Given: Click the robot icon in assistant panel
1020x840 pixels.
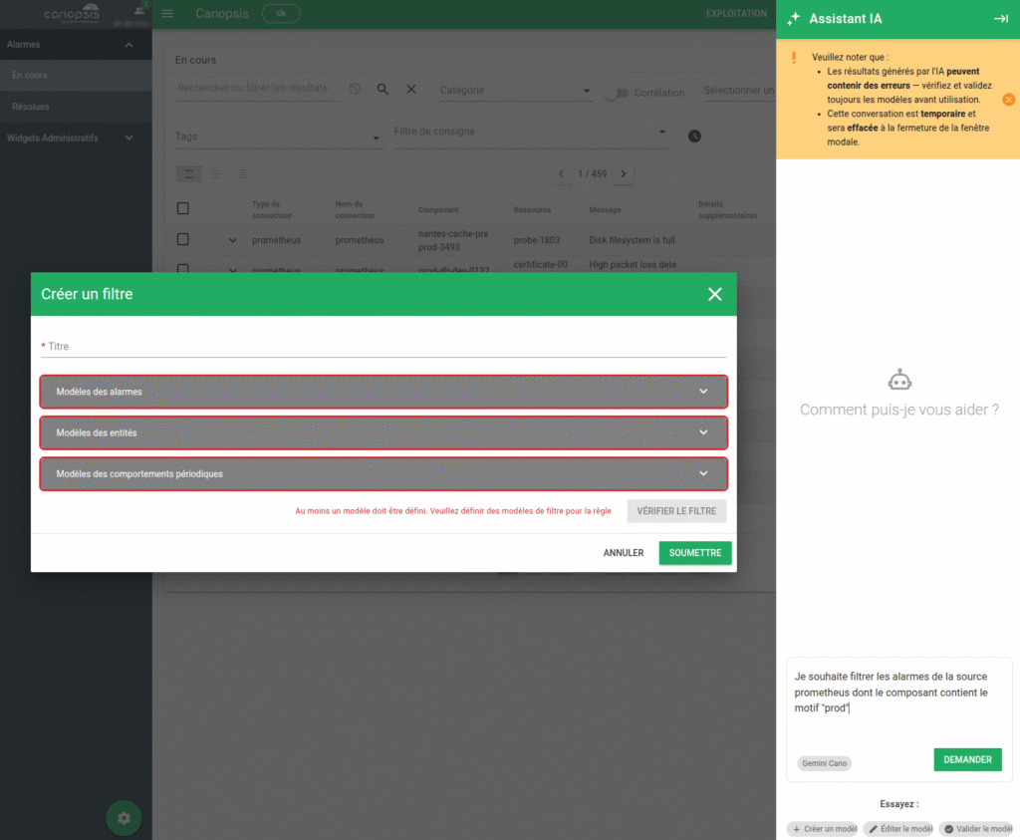Looking at the screenshot, I should tap(899, 380).
